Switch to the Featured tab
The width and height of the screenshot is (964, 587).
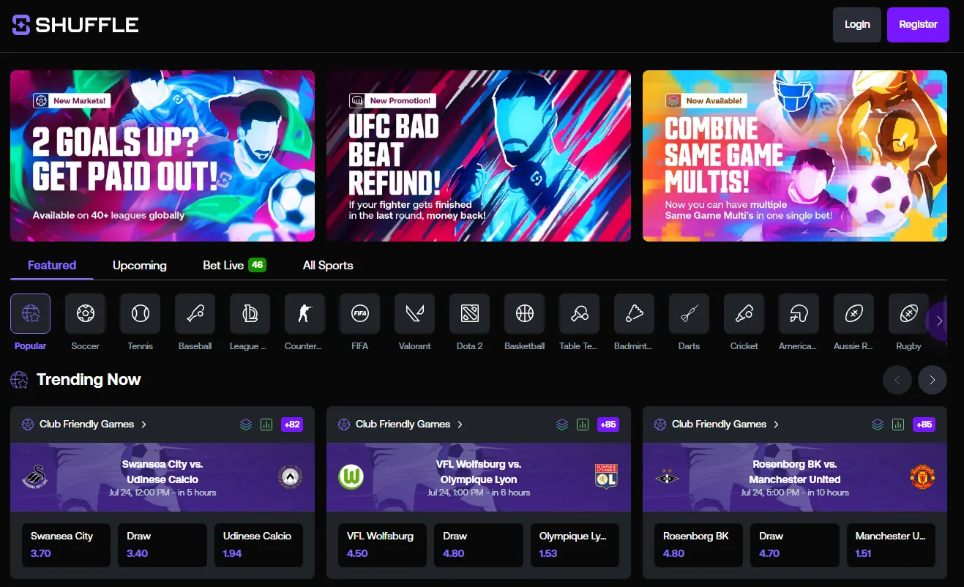tap(52, 265)
